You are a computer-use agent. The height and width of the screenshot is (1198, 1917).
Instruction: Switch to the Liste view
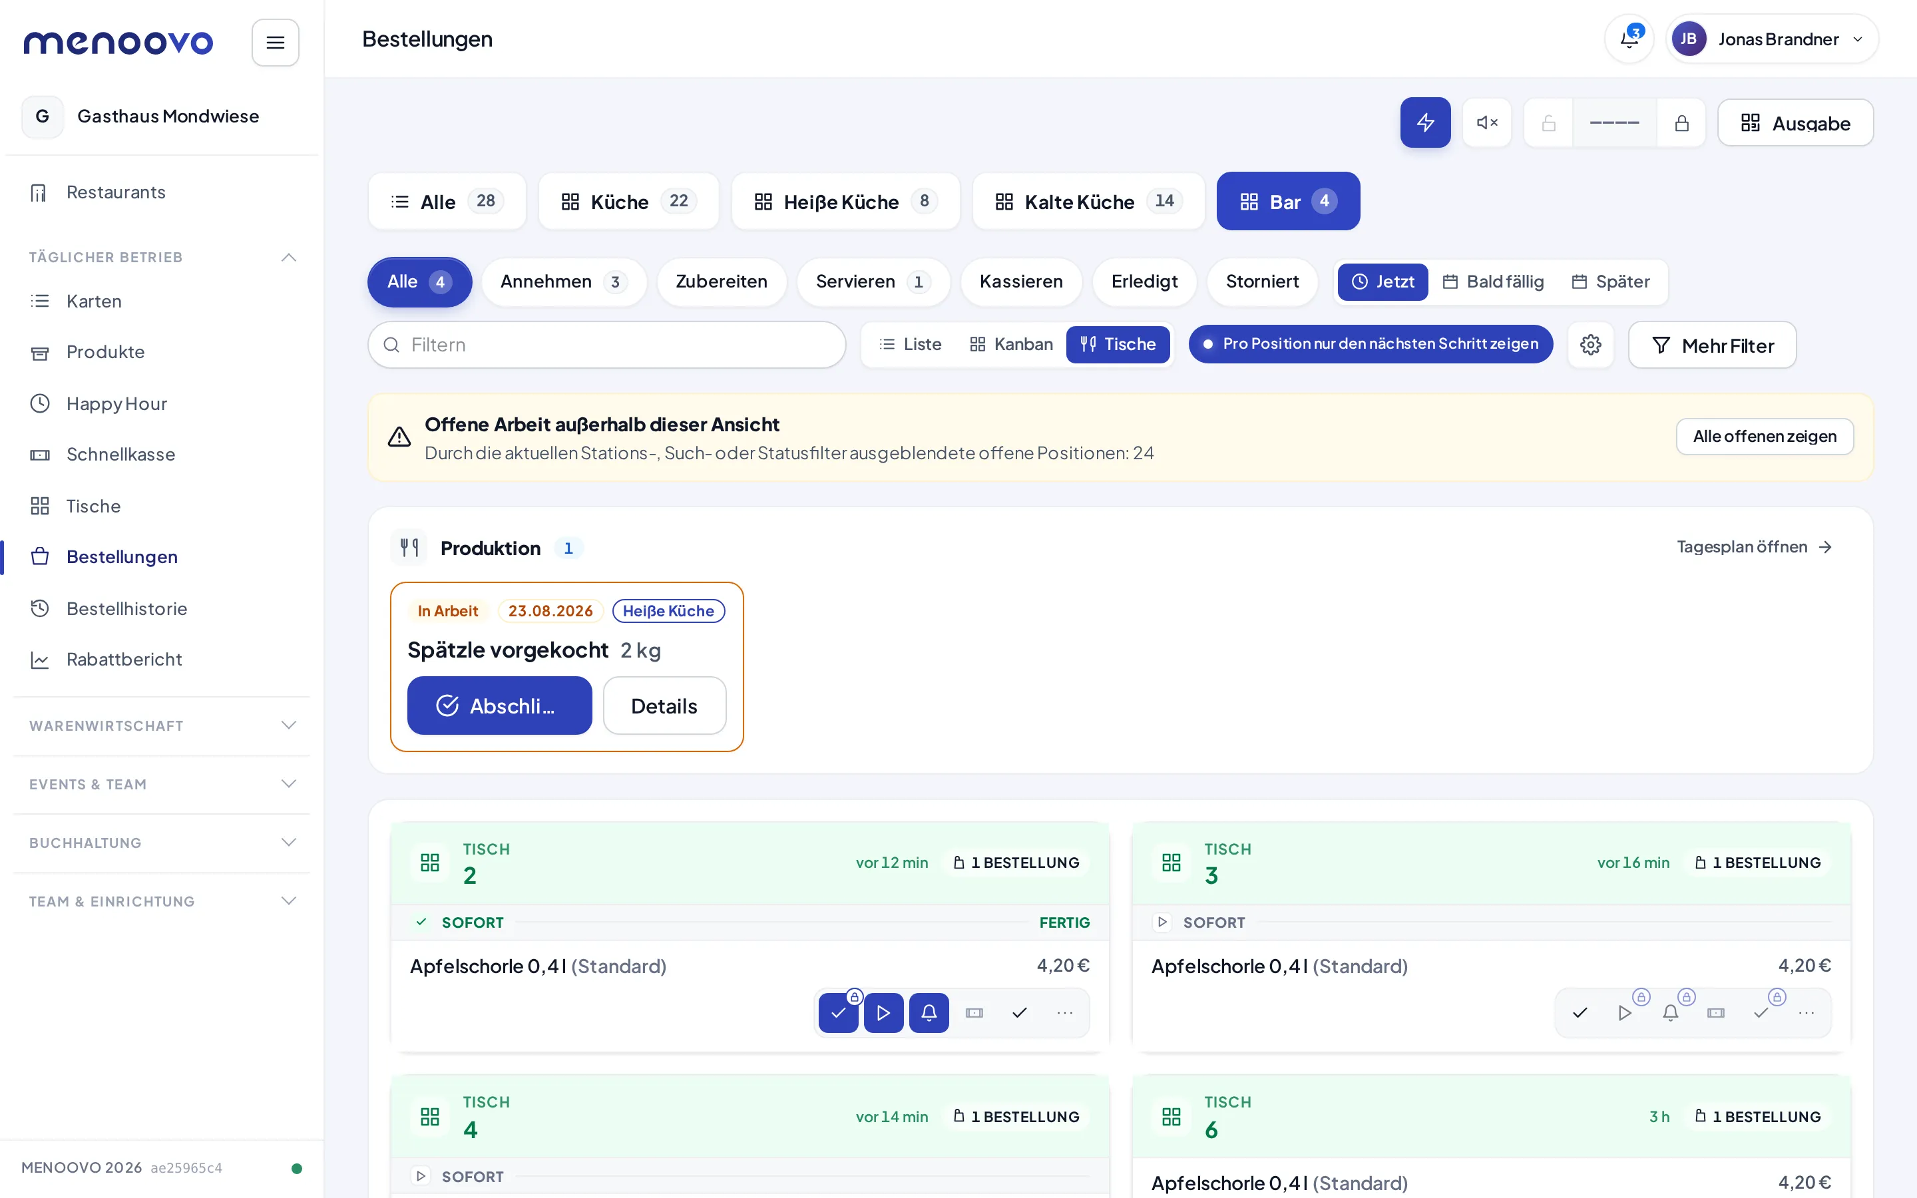[x=911, y=344]
